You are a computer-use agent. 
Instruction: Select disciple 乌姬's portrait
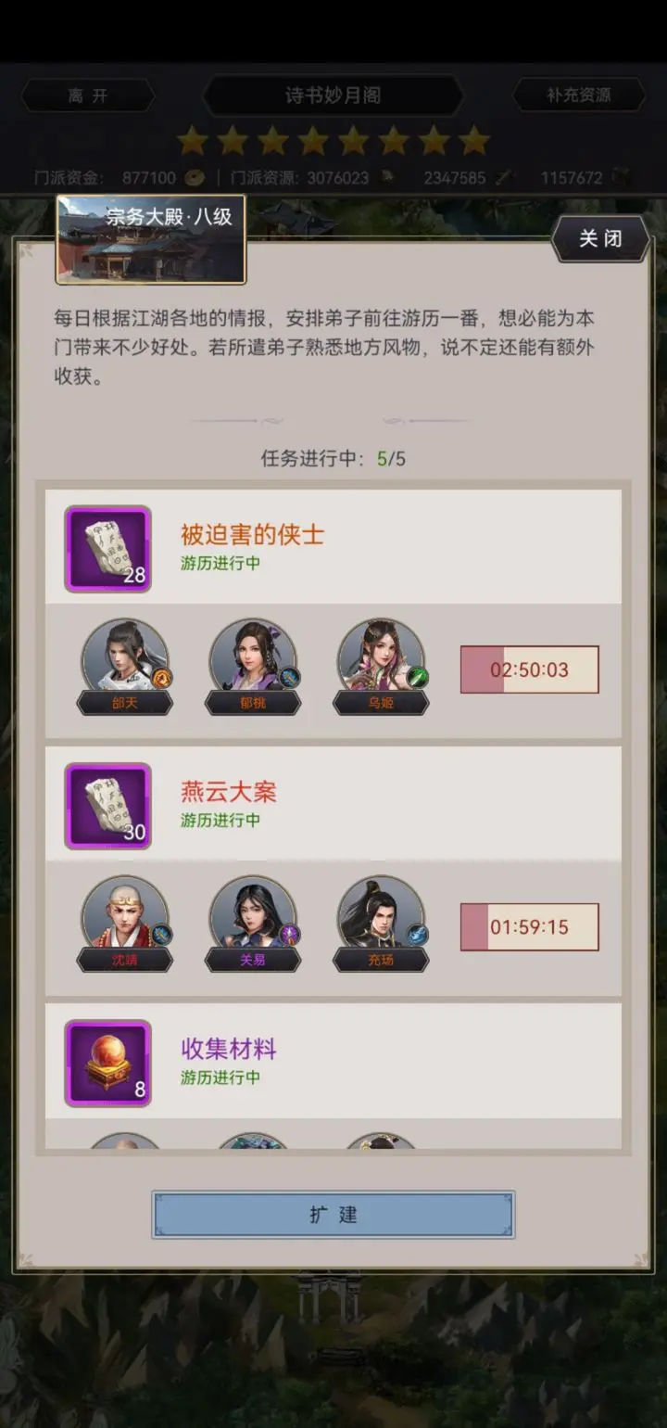tap(381, 657)
